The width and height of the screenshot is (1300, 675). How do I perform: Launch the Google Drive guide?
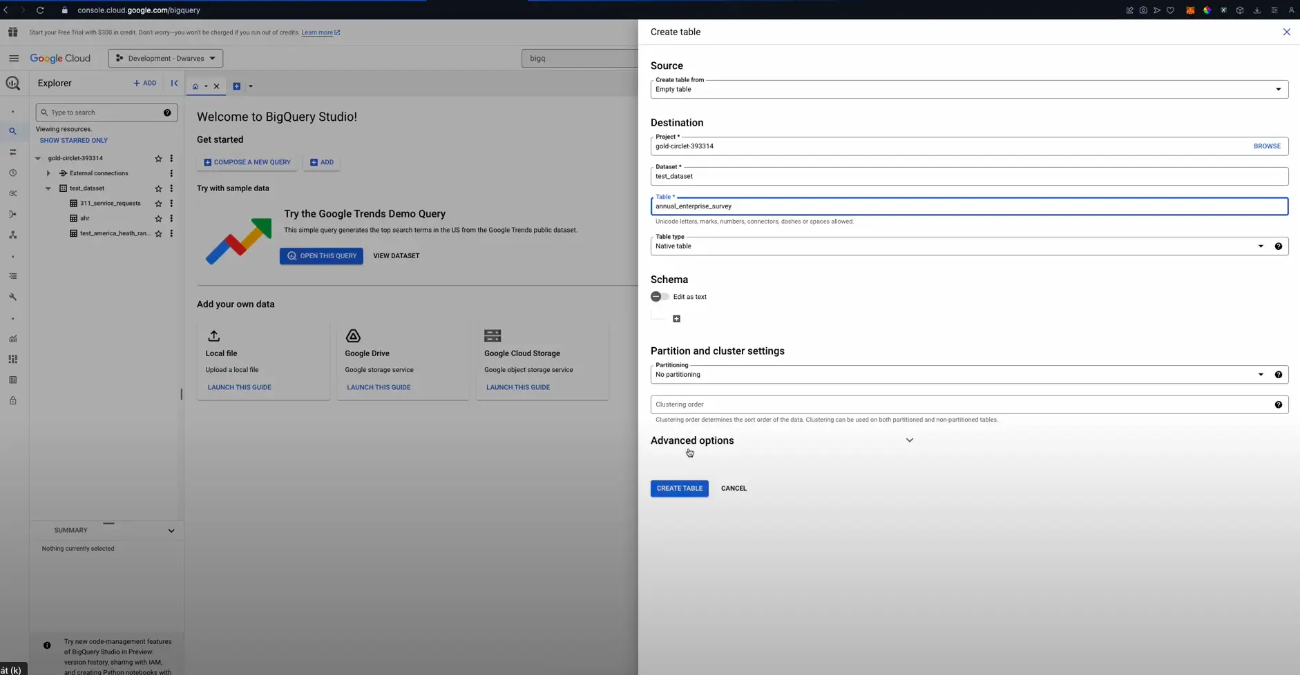(x=379, y=387)
